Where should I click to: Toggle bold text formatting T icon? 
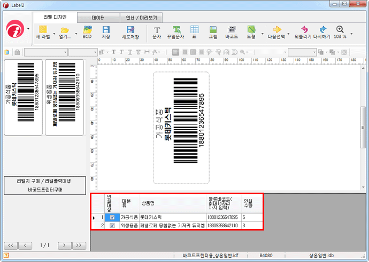(x=113, y=52)
